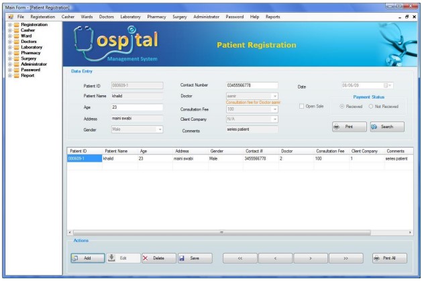Screen dimensions: 422x281
Task: Click the application icon in menu bar
Action: point(11,17)
